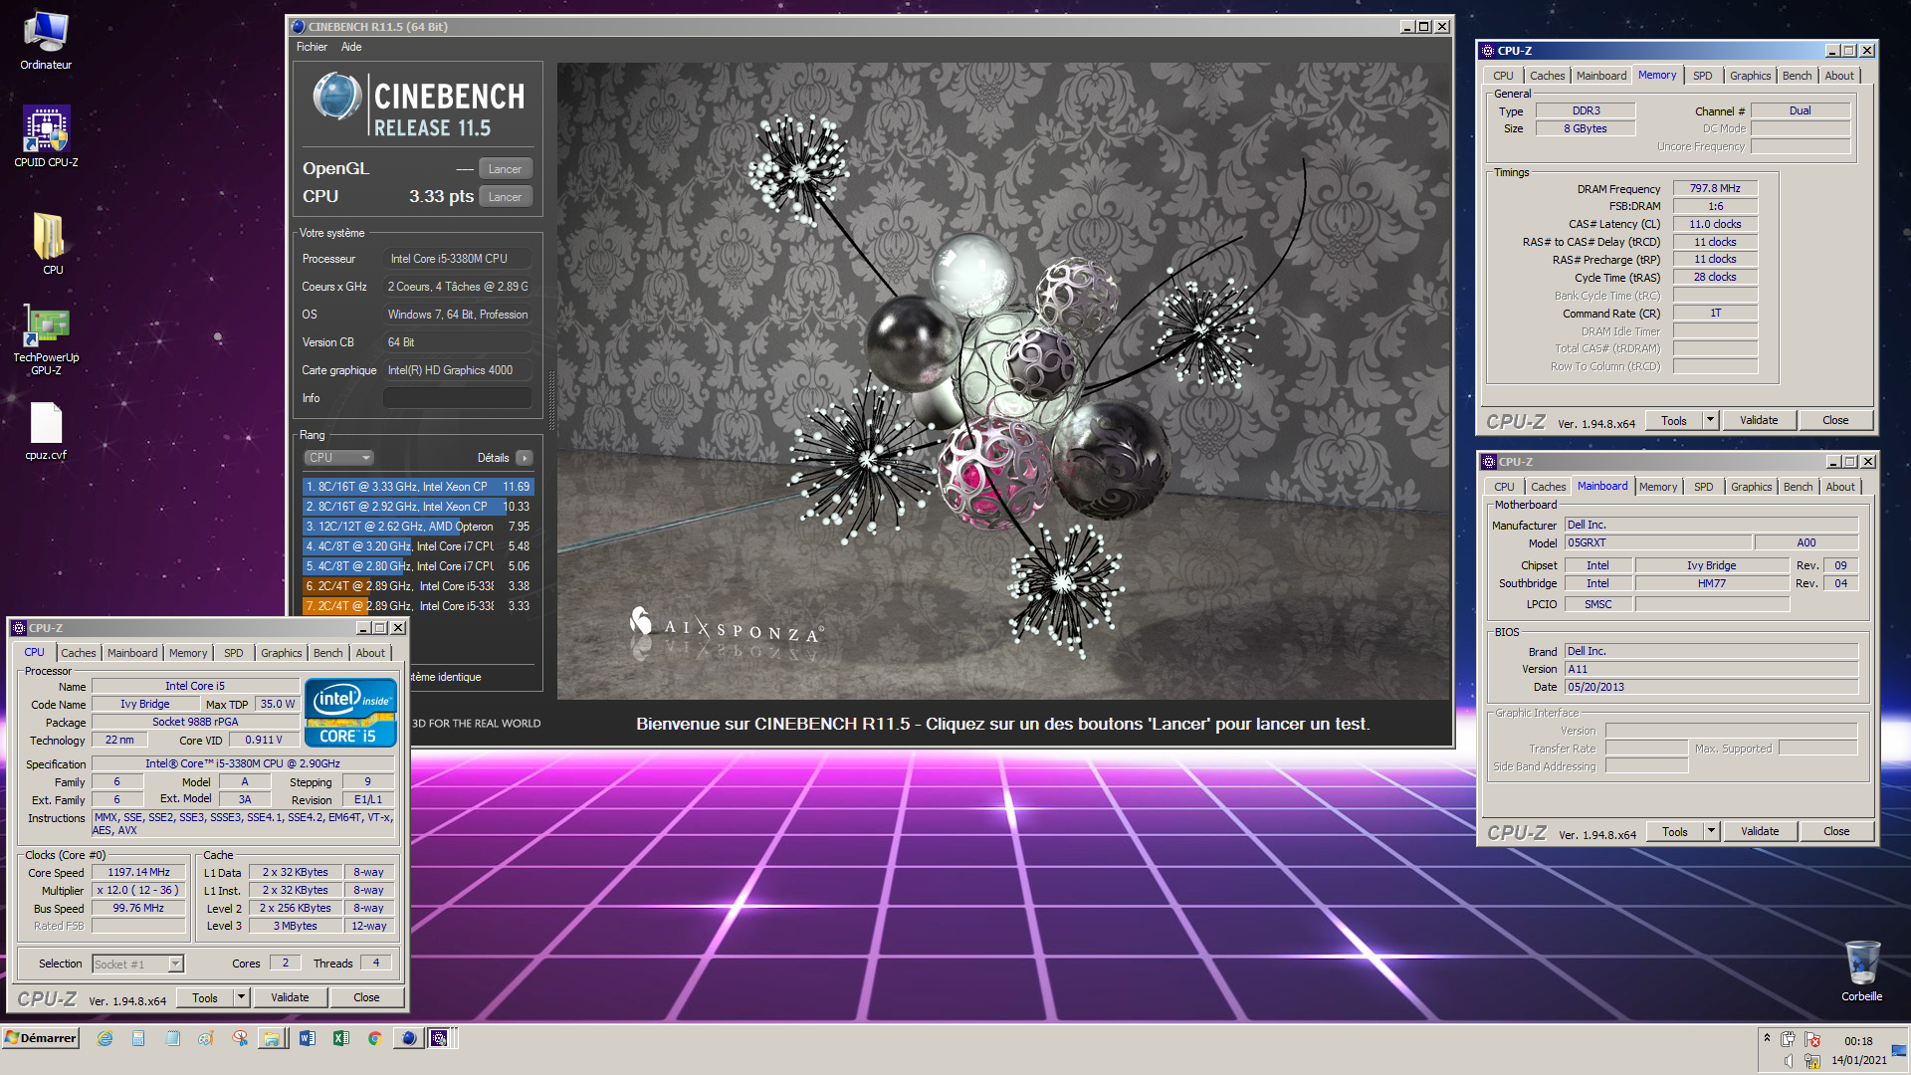Open the Corbeille recycle bin
The height and width of the screenshot is (1075, 1911).
(1861, 970)
